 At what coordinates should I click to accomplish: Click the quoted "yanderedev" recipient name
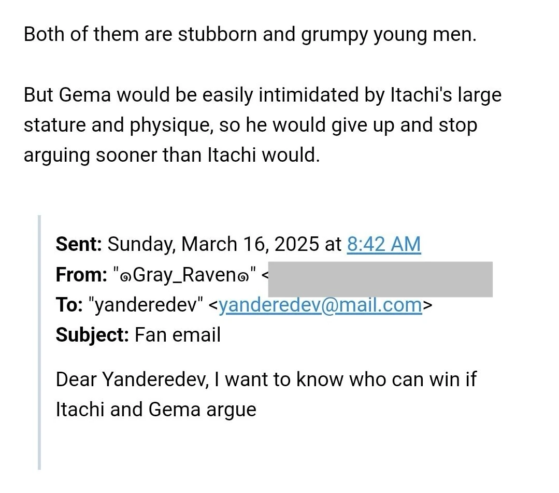tap(147, 305)
